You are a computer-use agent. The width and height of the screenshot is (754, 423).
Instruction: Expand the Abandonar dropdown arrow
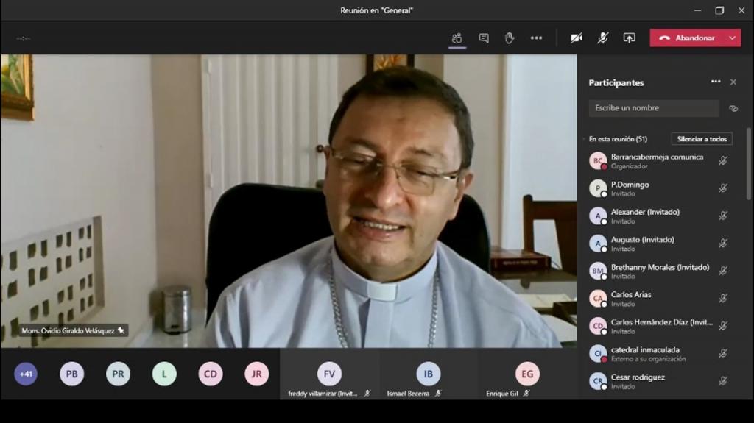coord(732,38)
